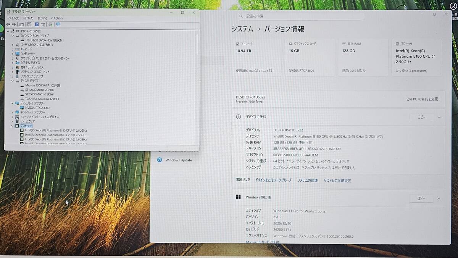The image size is (458, 258).
Task: Go to システム in the breadcrumb
Action: coord(242,29)
